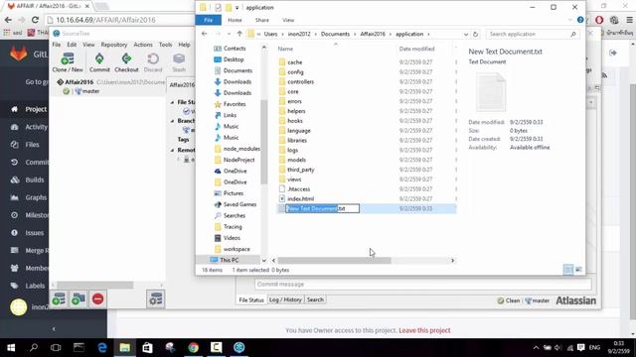Open Explorer help question mark icon

[x=580, y=20]
